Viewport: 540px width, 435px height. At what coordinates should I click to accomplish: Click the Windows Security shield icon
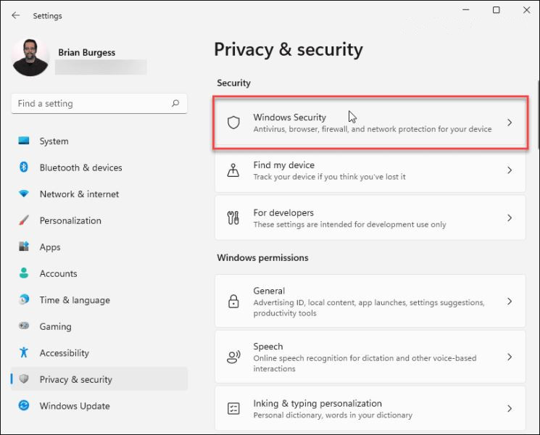click(x=233, y=123)
